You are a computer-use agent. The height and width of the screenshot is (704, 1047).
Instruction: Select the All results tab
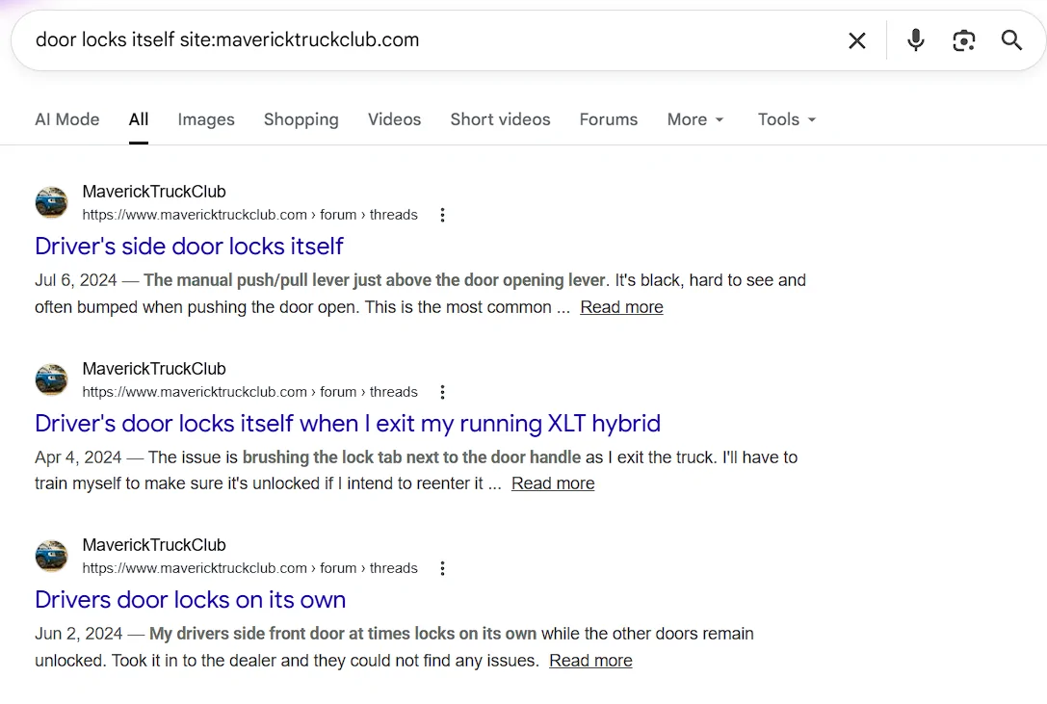click(x=139, y=119)
